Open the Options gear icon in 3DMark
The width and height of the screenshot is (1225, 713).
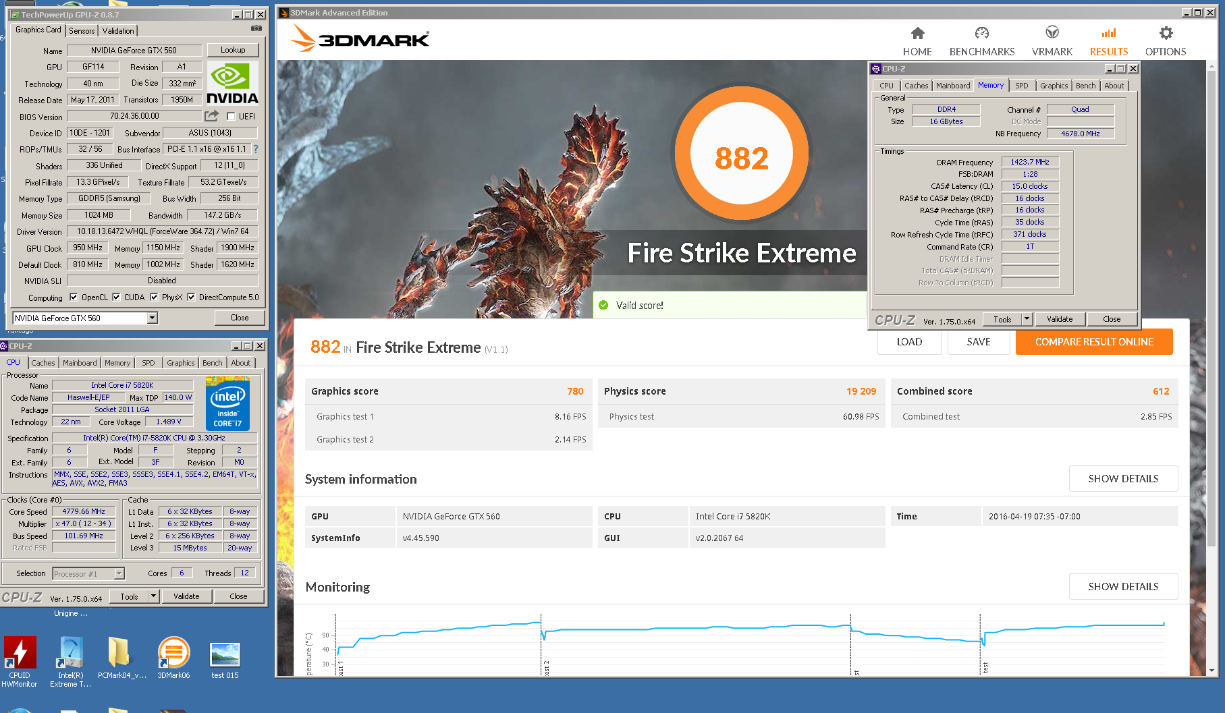1166,32
